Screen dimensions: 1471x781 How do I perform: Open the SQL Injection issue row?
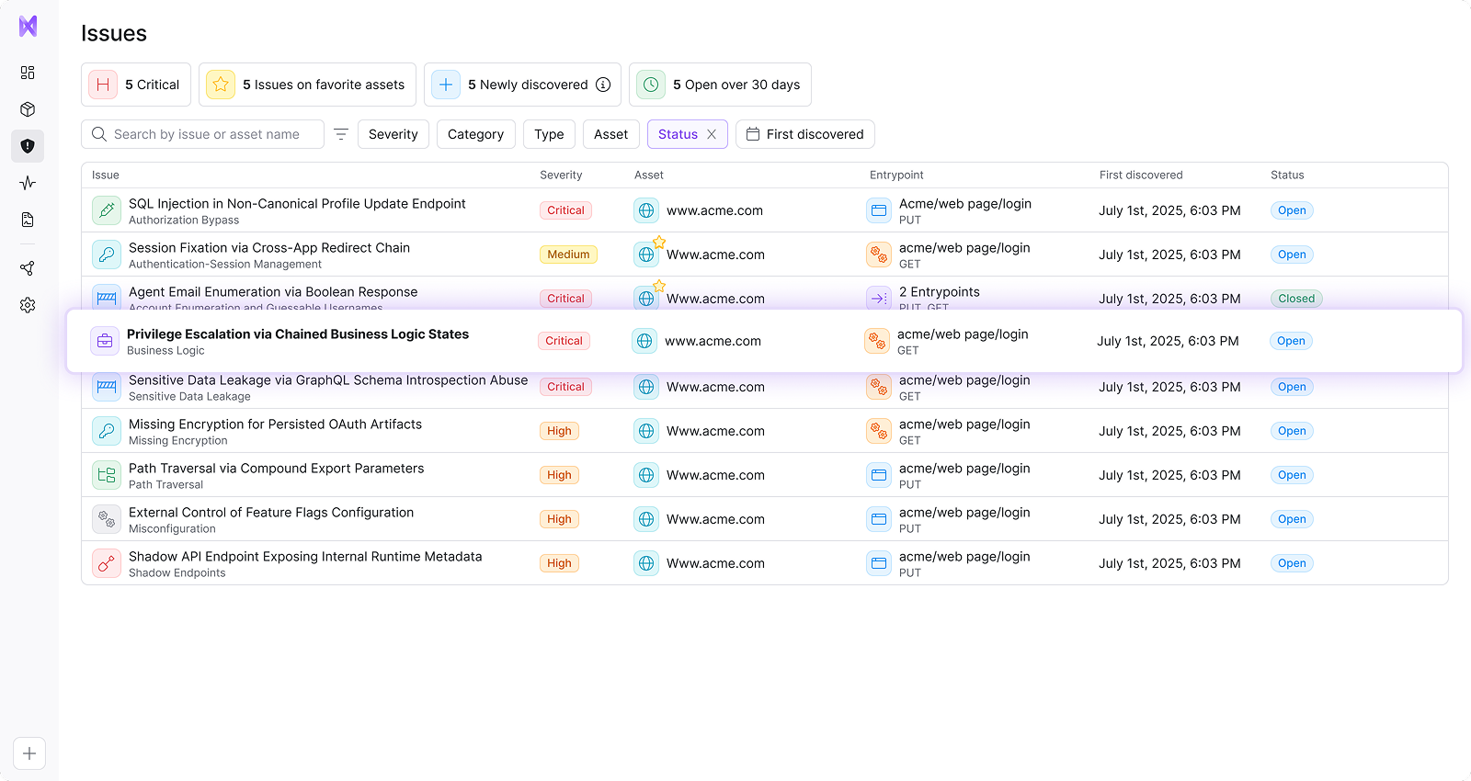click(x=297, y=204)
